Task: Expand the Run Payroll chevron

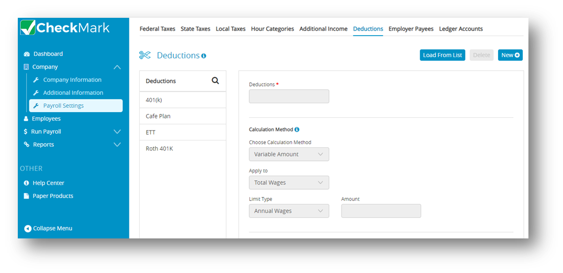Action: pyautogui.click(x=117, y=132)
